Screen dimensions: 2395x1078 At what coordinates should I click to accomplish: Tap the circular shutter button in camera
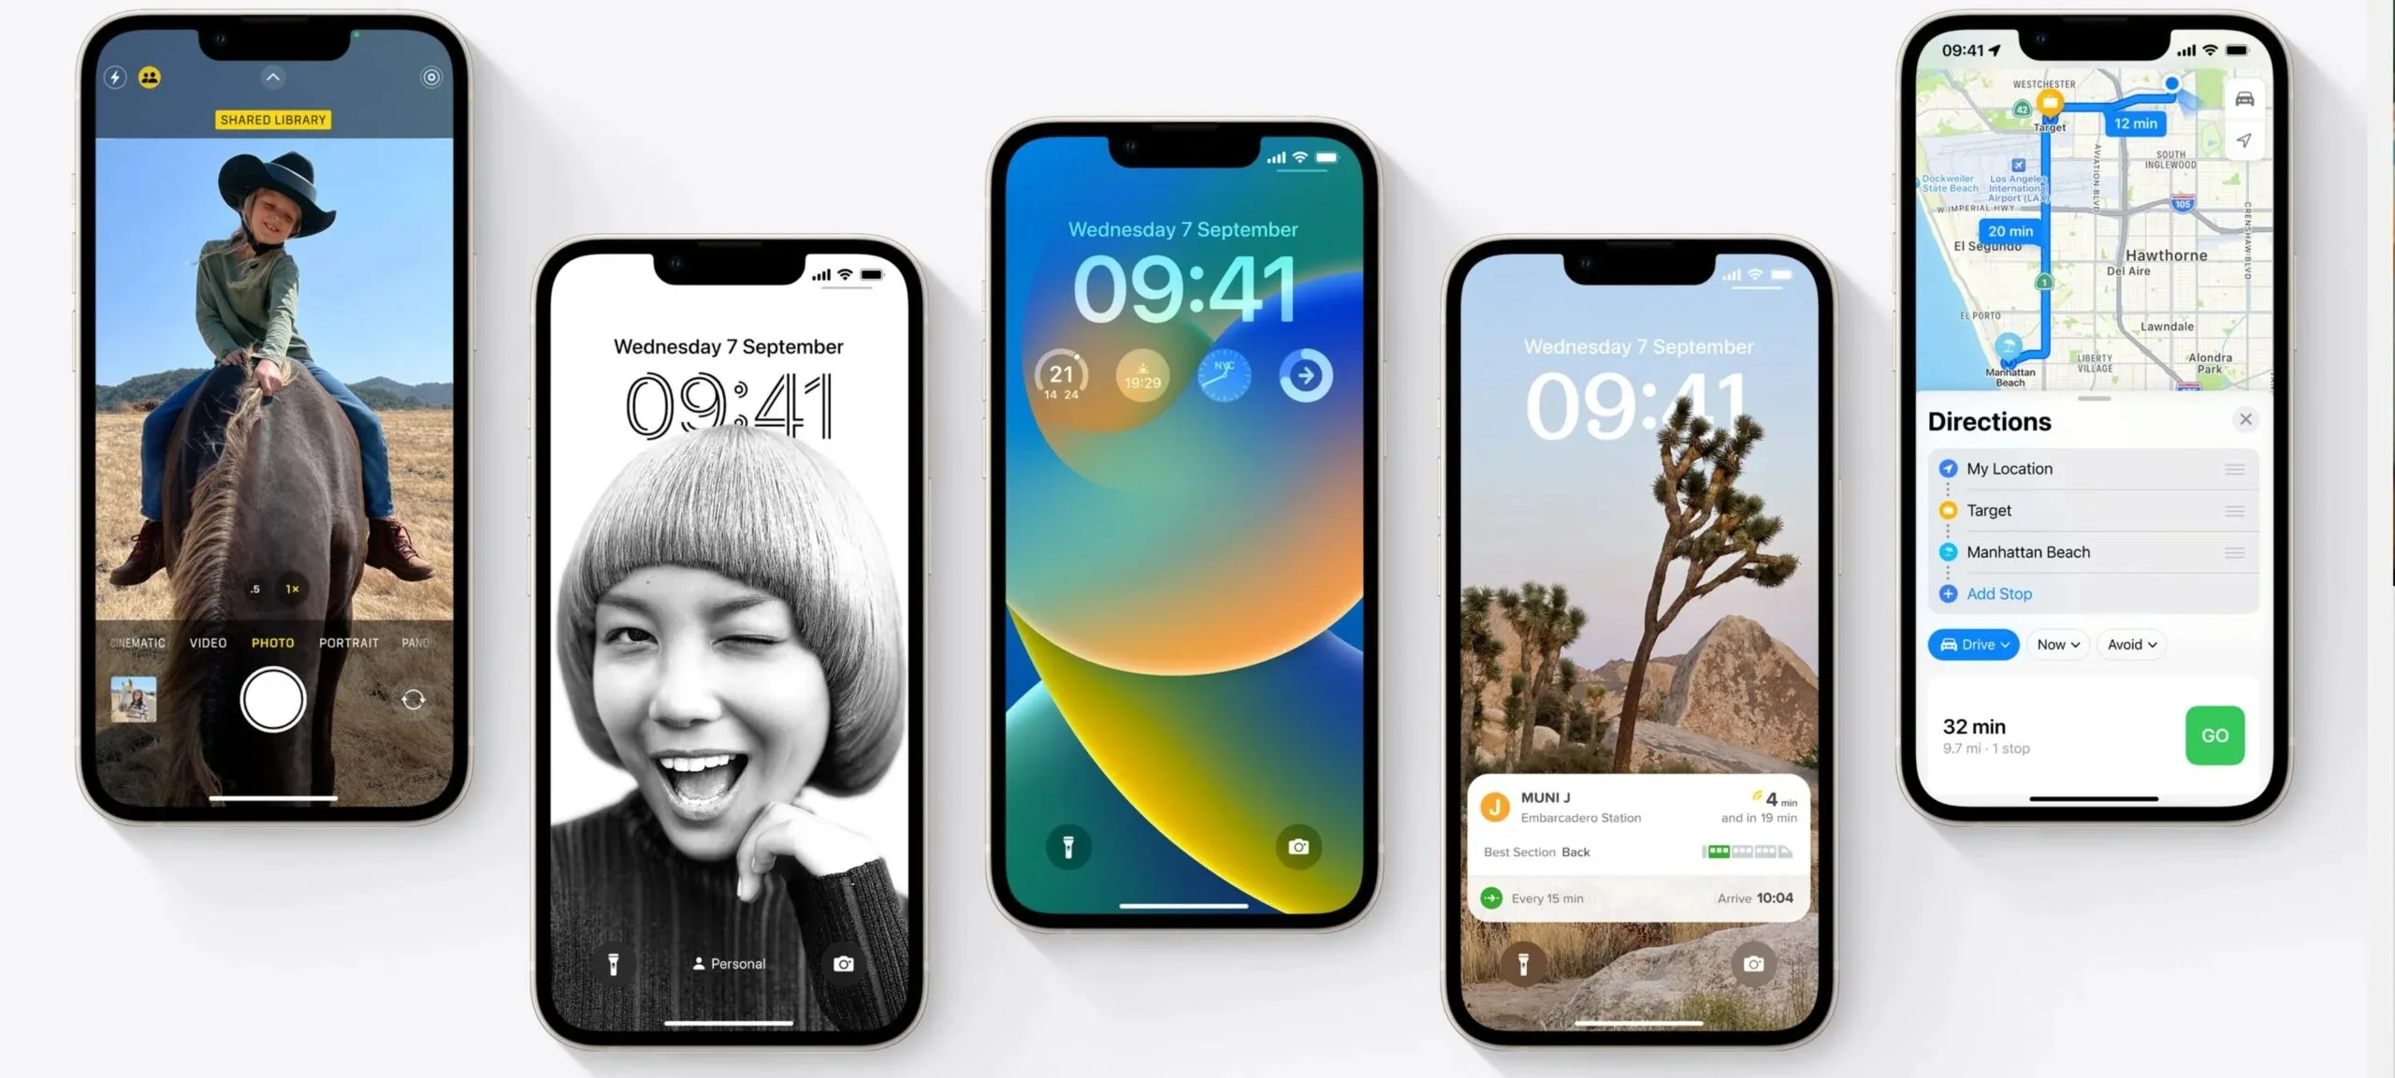pyautogui.click(x=272, y=698)
